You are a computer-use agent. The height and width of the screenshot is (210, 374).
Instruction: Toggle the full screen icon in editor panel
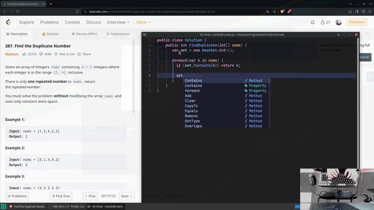click(x=367, y=34)
